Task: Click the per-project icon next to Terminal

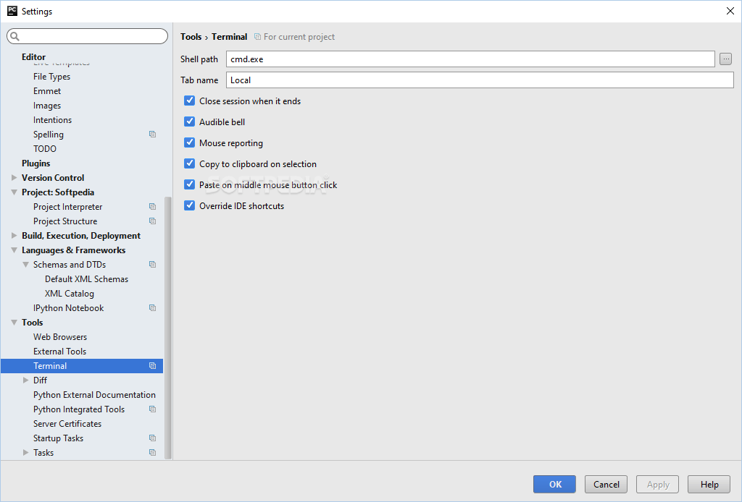Action: tap(152, 365)
